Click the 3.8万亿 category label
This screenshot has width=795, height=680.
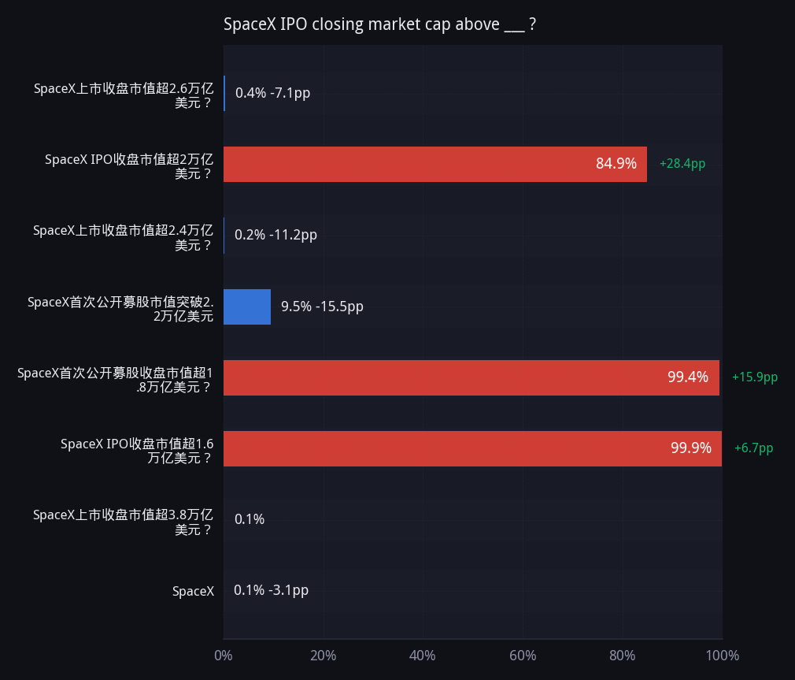(x=124, y=522)
